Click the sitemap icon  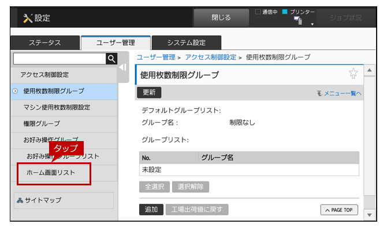(20, 201)
